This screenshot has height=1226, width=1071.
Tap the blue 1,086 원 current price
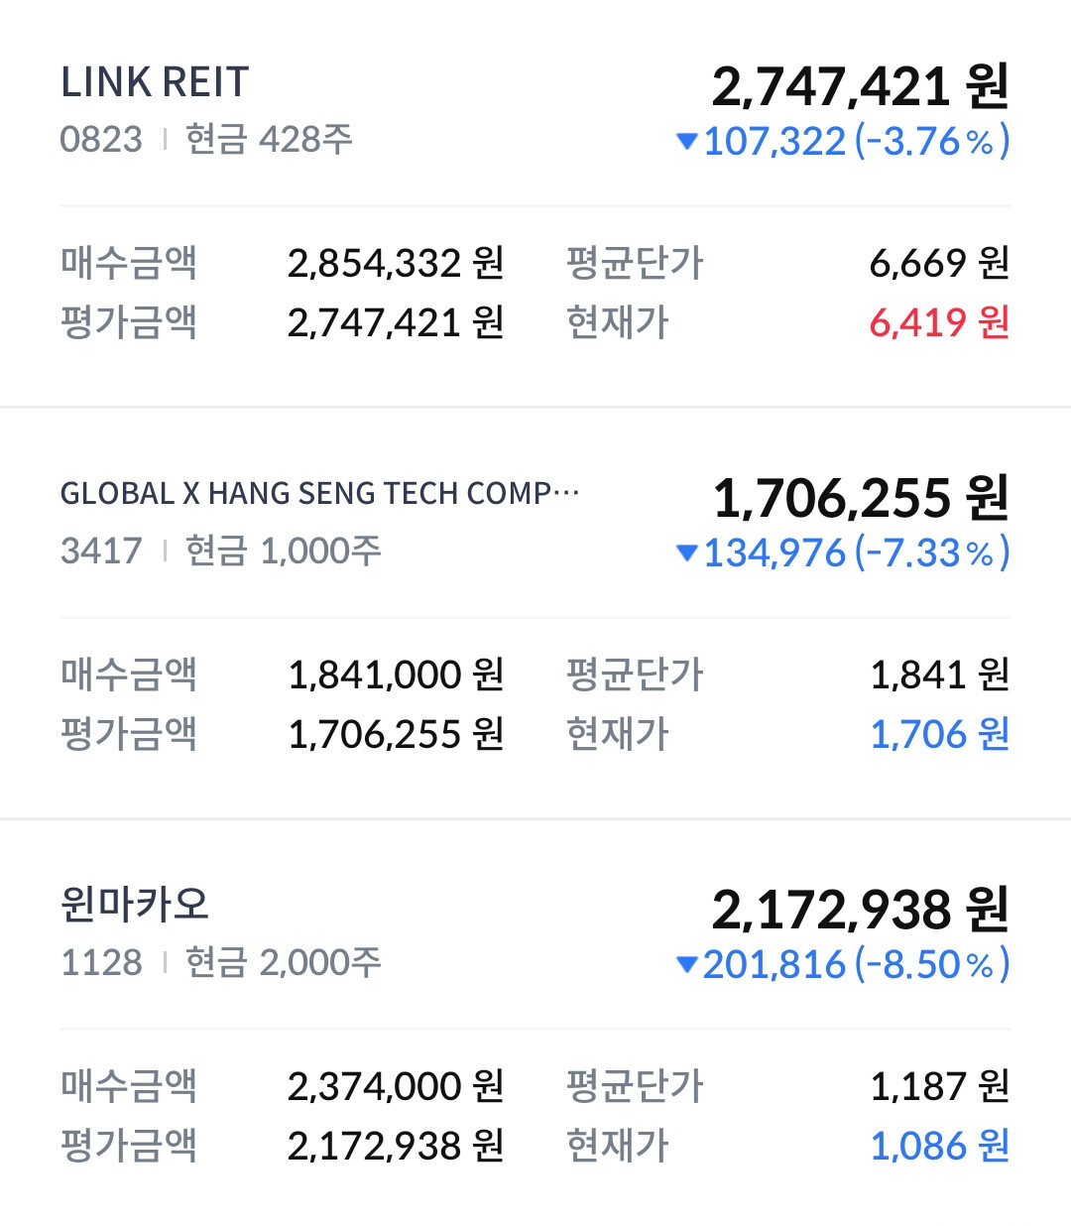coord(938,1146)
